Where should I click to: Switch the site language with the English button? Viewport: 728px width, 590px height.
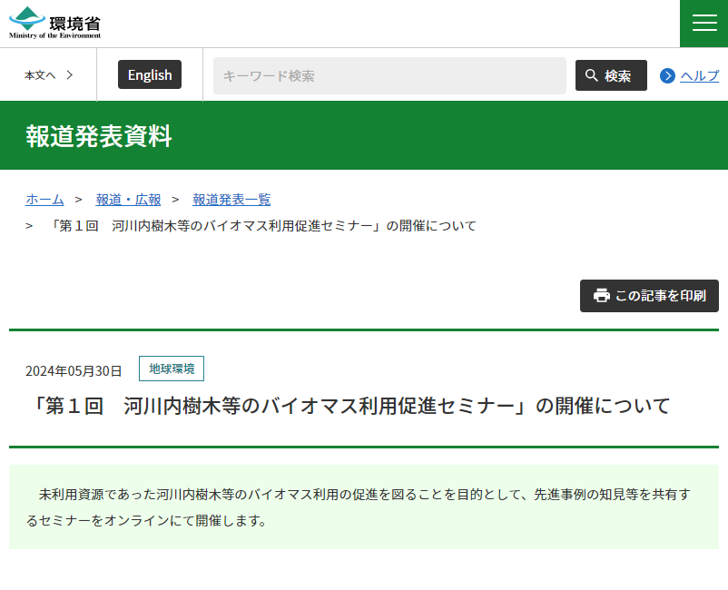pos(149,74)
